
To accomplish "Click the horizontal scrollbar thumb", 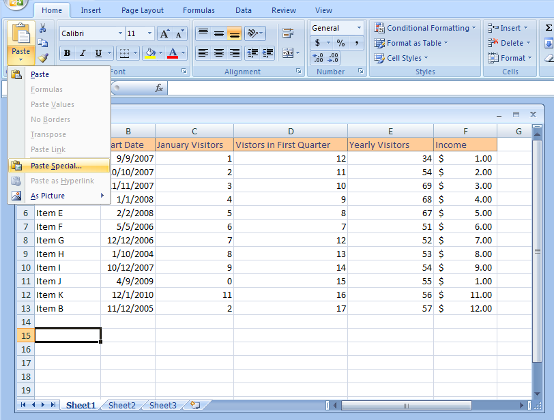I will tap(407, 406).
